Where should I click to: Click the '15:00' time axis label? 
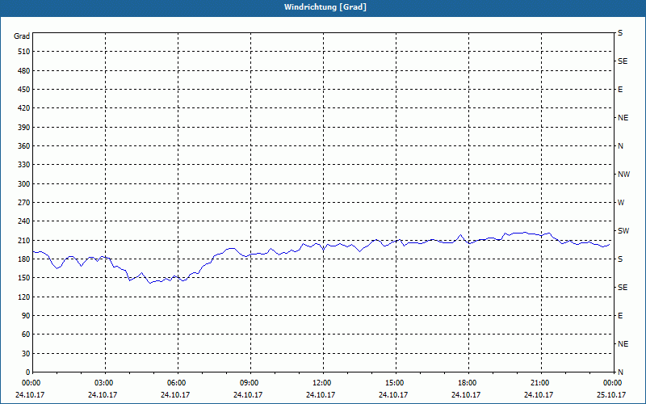[396, 383]
